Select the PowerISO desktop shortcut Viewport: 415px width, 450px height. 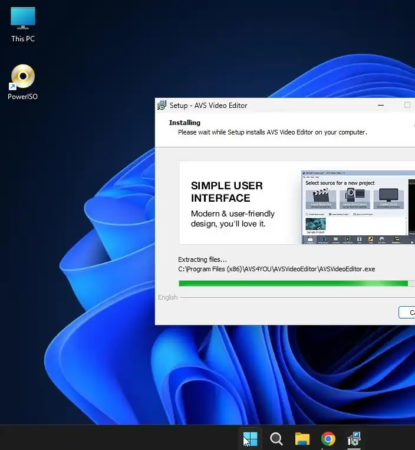[x=22, y=82]
